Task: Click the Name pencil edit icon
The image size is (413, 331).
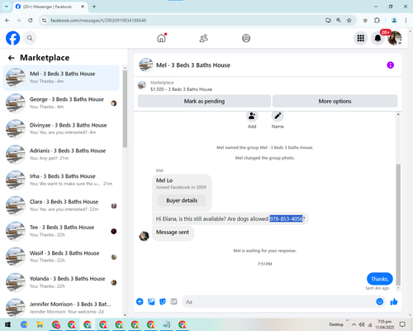Action: click(x=278, y=116)
